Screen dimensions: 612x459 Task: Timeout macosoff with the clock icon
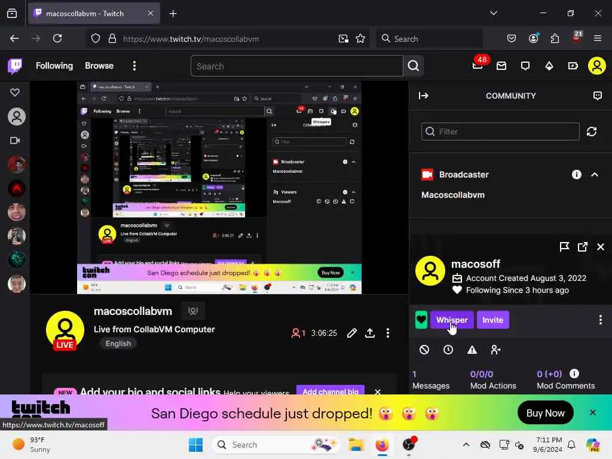point(448,350)
